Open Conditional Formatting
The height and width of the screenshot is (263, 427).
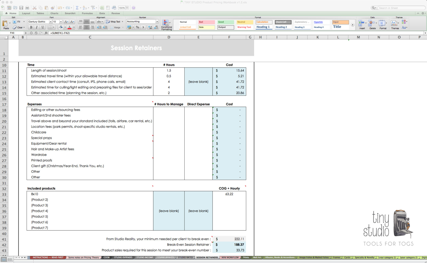click(x=166, y=25)
